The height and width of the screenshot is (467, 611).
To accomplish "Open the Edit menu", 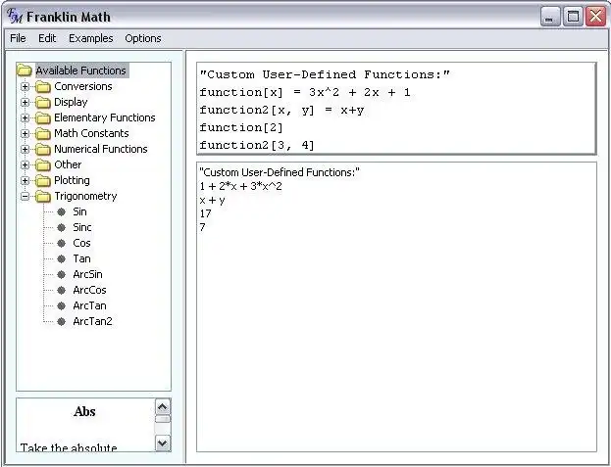I will coord(47,38).
